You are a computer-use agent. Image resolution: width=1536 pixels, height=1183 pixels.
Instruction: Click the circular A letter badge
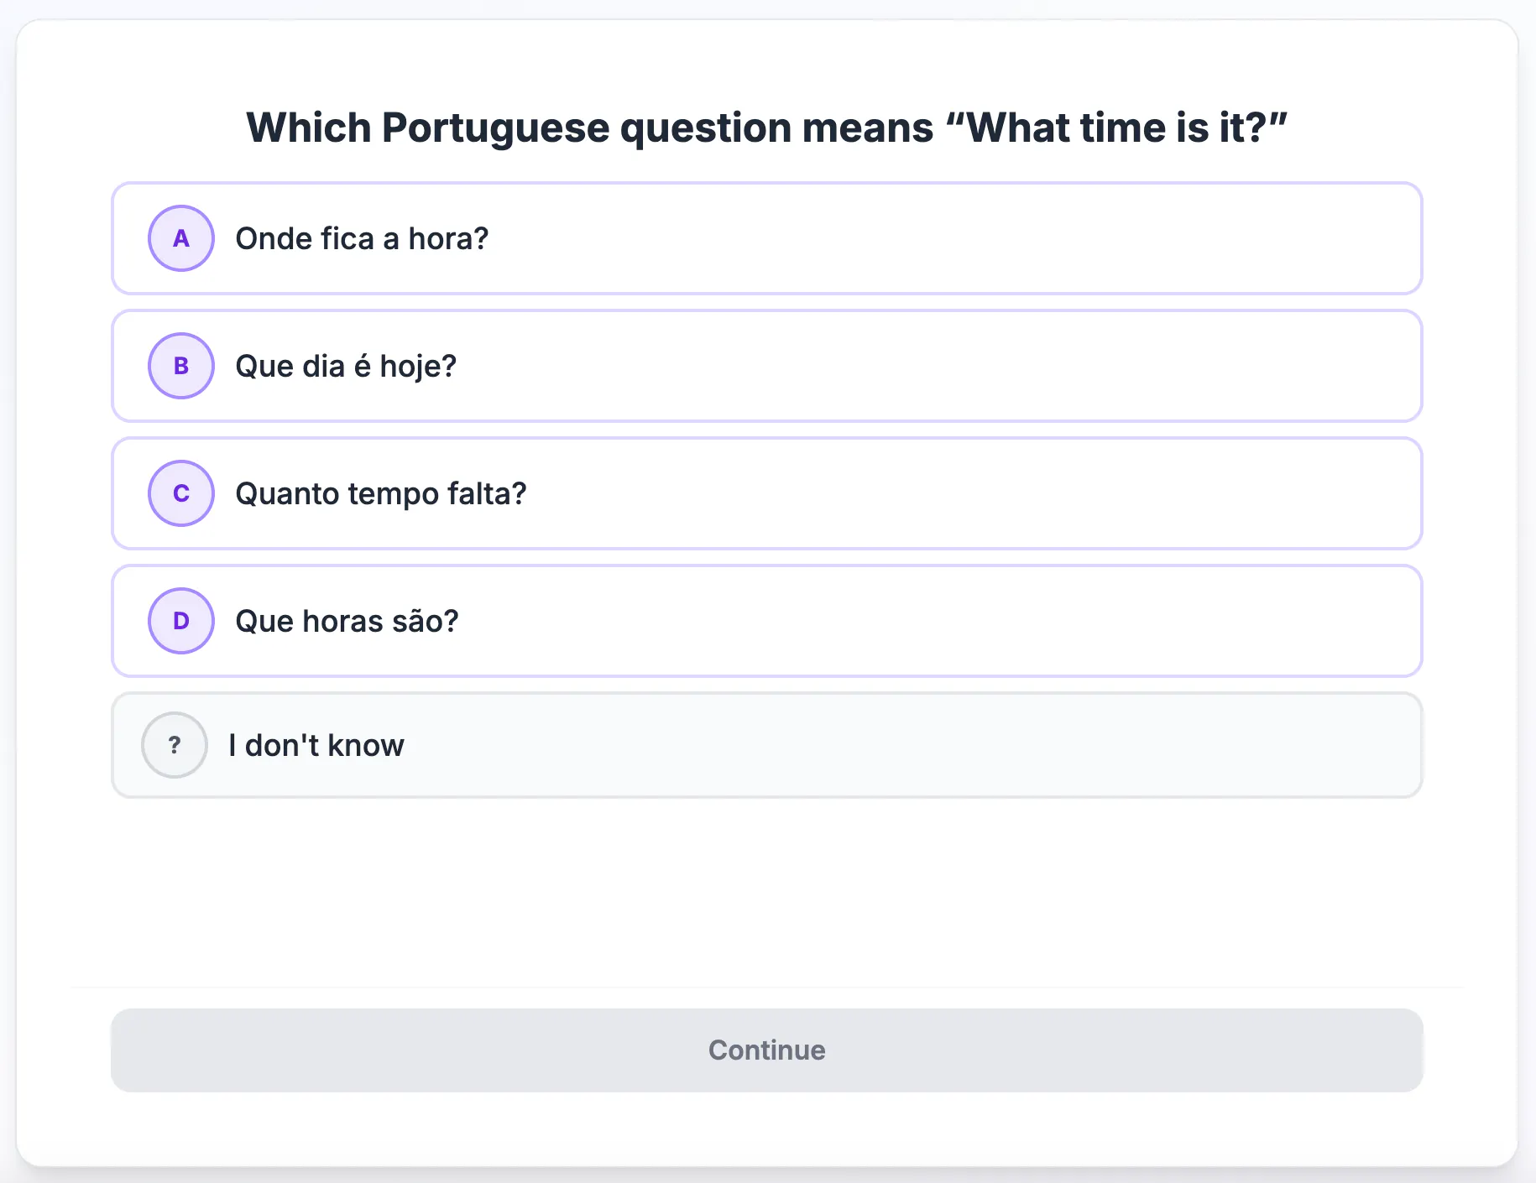(x=181, y=238)
